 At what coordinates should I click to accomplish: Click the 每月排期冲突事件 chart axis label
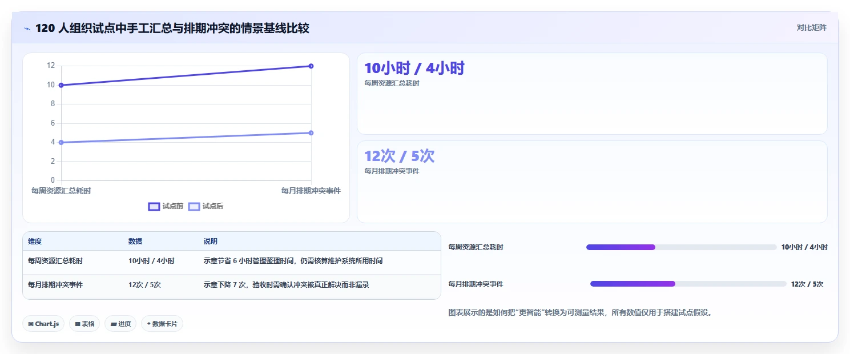tap(311, 191)
